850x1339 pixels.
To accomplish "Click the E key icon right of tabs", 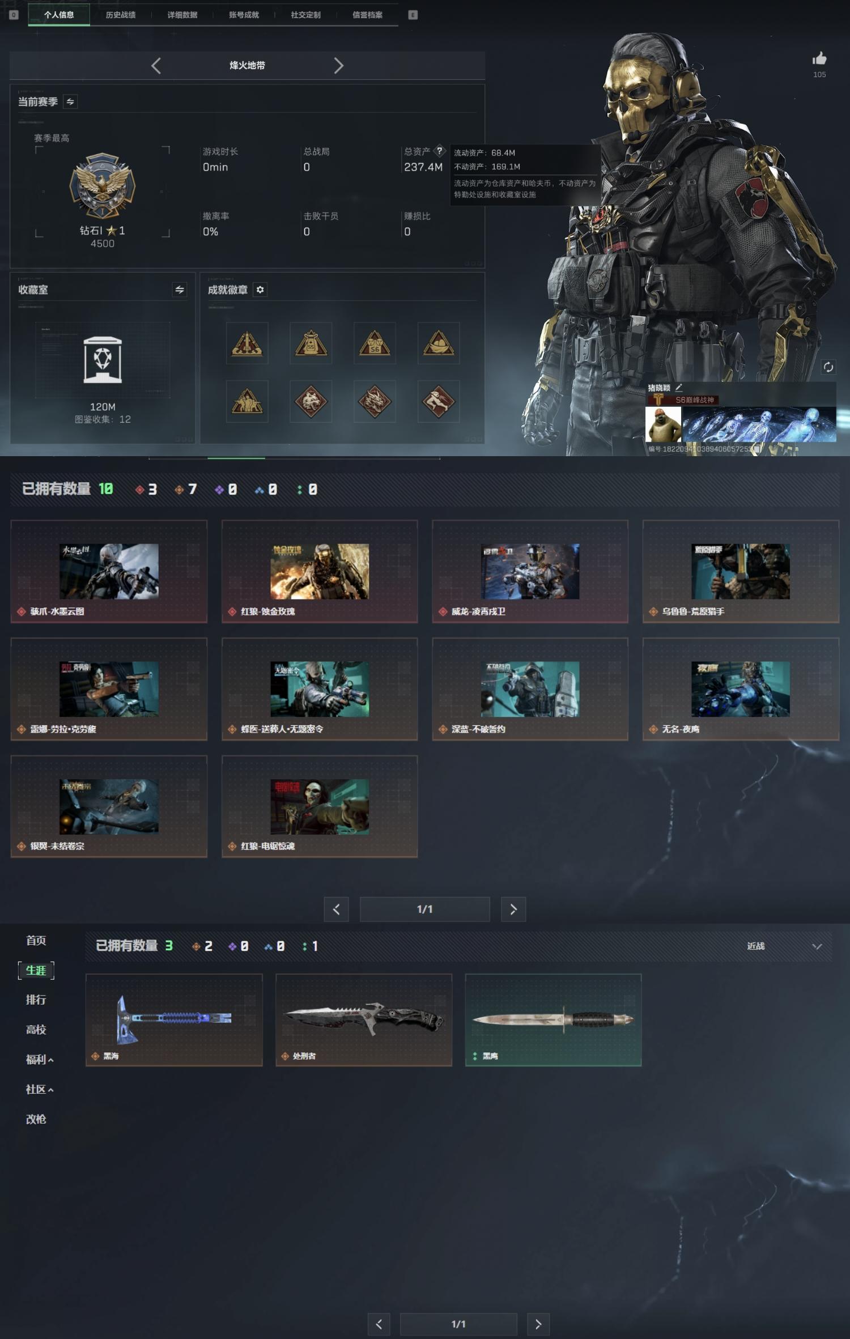I will 413,15.
